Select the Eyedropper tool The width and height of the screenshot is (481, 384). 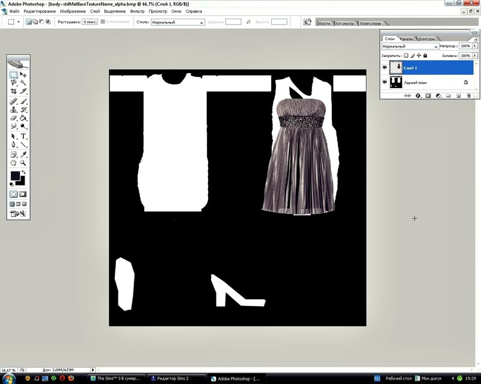tap(23, 155)
